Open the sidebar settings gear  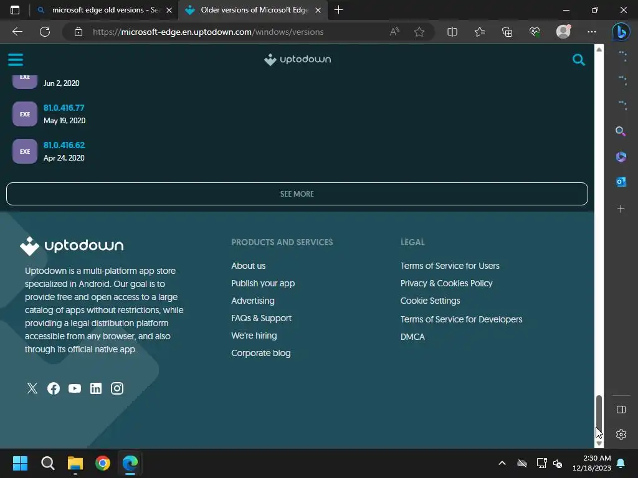pos(621,434)
